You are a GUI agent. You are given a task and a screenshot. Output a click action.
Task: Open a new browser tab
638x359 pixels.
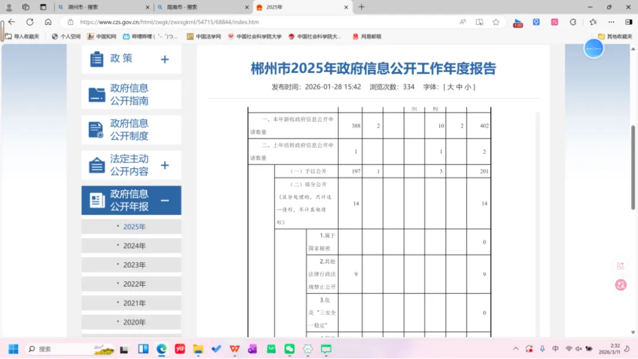pyautogui.click(x=362, y=7)
